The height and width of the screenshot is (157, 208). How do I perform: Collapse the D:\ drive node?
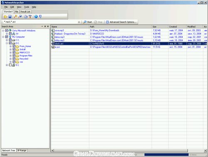7,43
